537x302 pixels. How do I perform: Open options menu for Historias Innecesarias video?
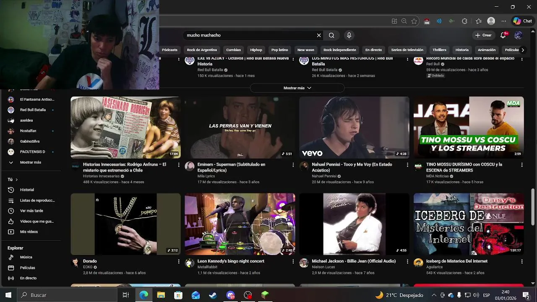click(x=179, y=165)
